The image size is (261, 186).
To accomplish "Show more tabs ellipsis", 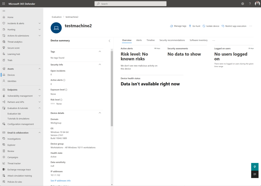I will point(214,40).
